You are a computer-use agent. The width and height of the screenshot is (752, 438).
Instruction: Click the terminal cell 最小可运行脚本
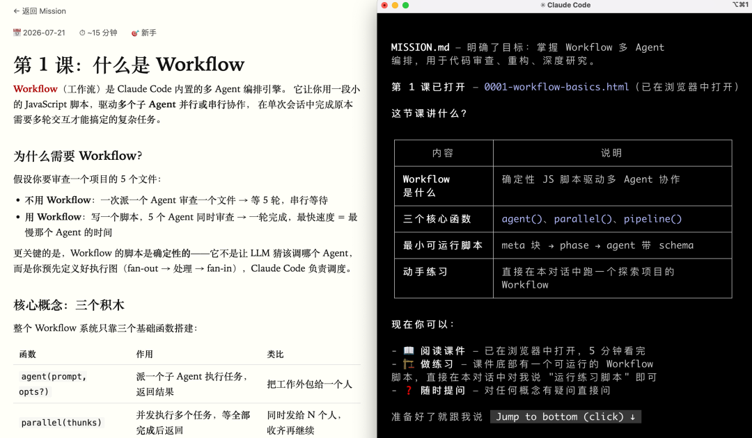click(443, 245)
